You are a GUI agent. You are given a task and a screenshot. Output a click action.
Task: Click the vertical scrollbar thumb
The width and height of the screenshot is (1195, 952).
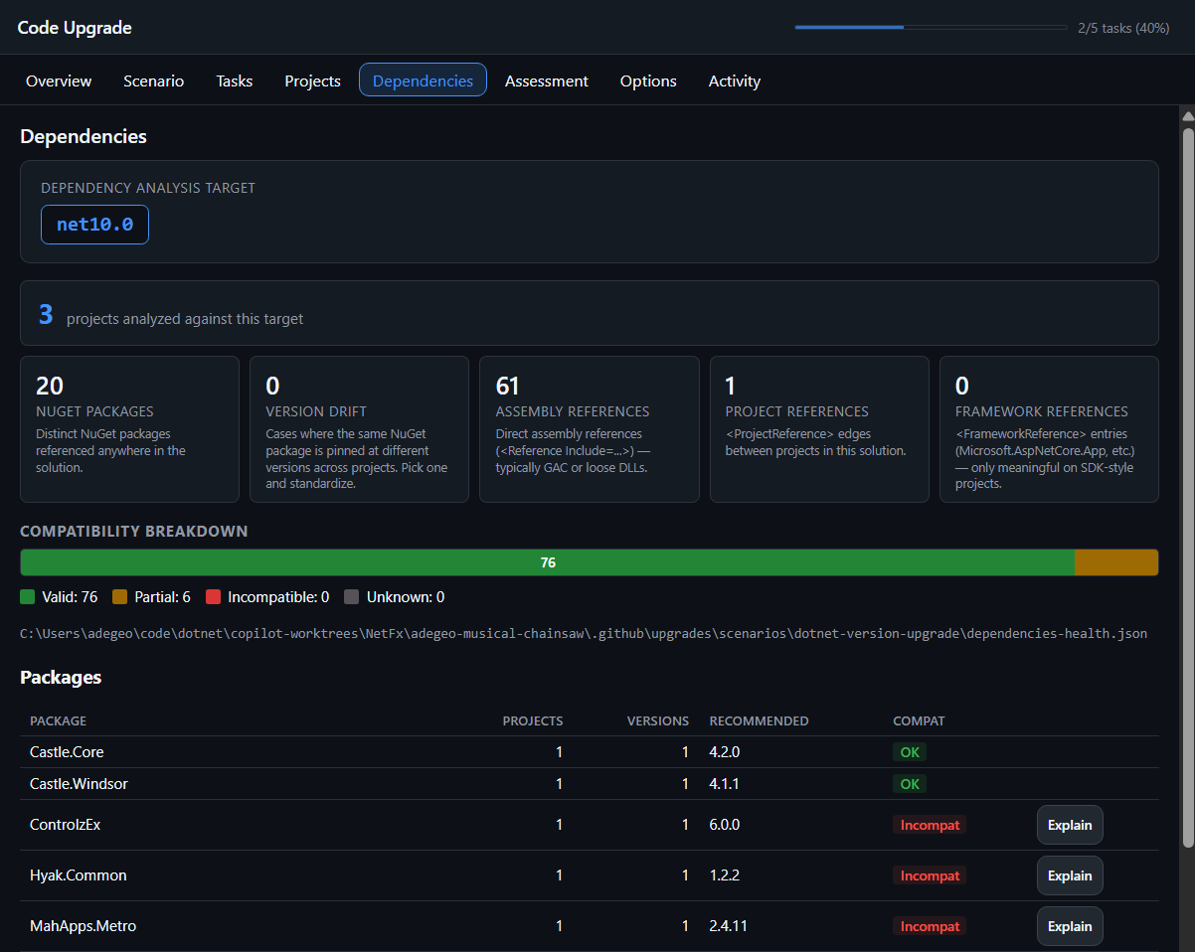[1187, 487]
